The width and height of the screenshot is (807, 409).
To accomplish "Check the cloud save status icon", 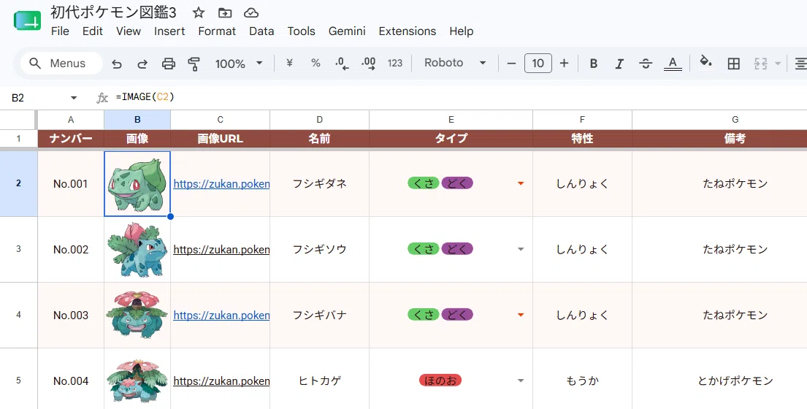I will click(x=251, y=13).
